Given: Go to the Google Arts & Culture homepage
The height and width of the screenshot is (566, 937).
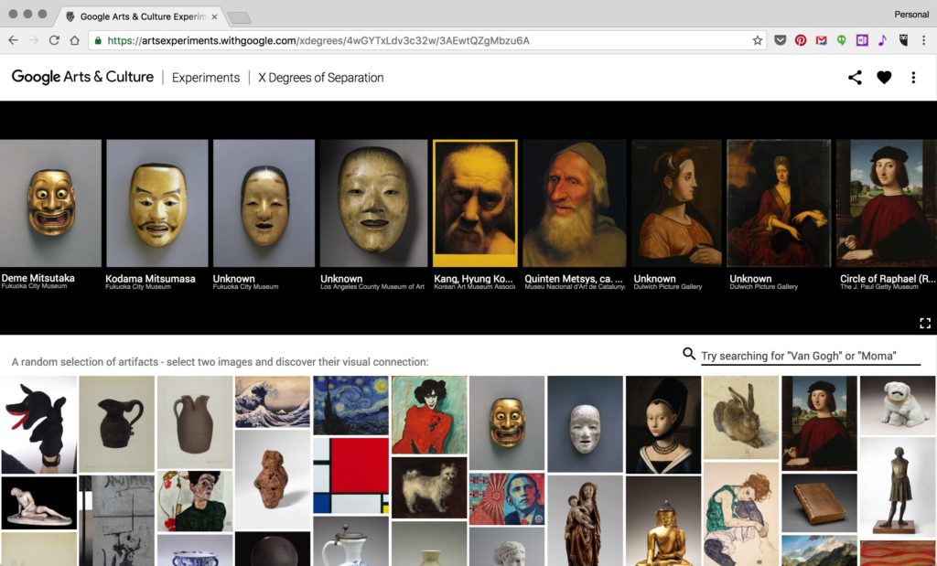Looking at the screenshot, I should 82,78.
